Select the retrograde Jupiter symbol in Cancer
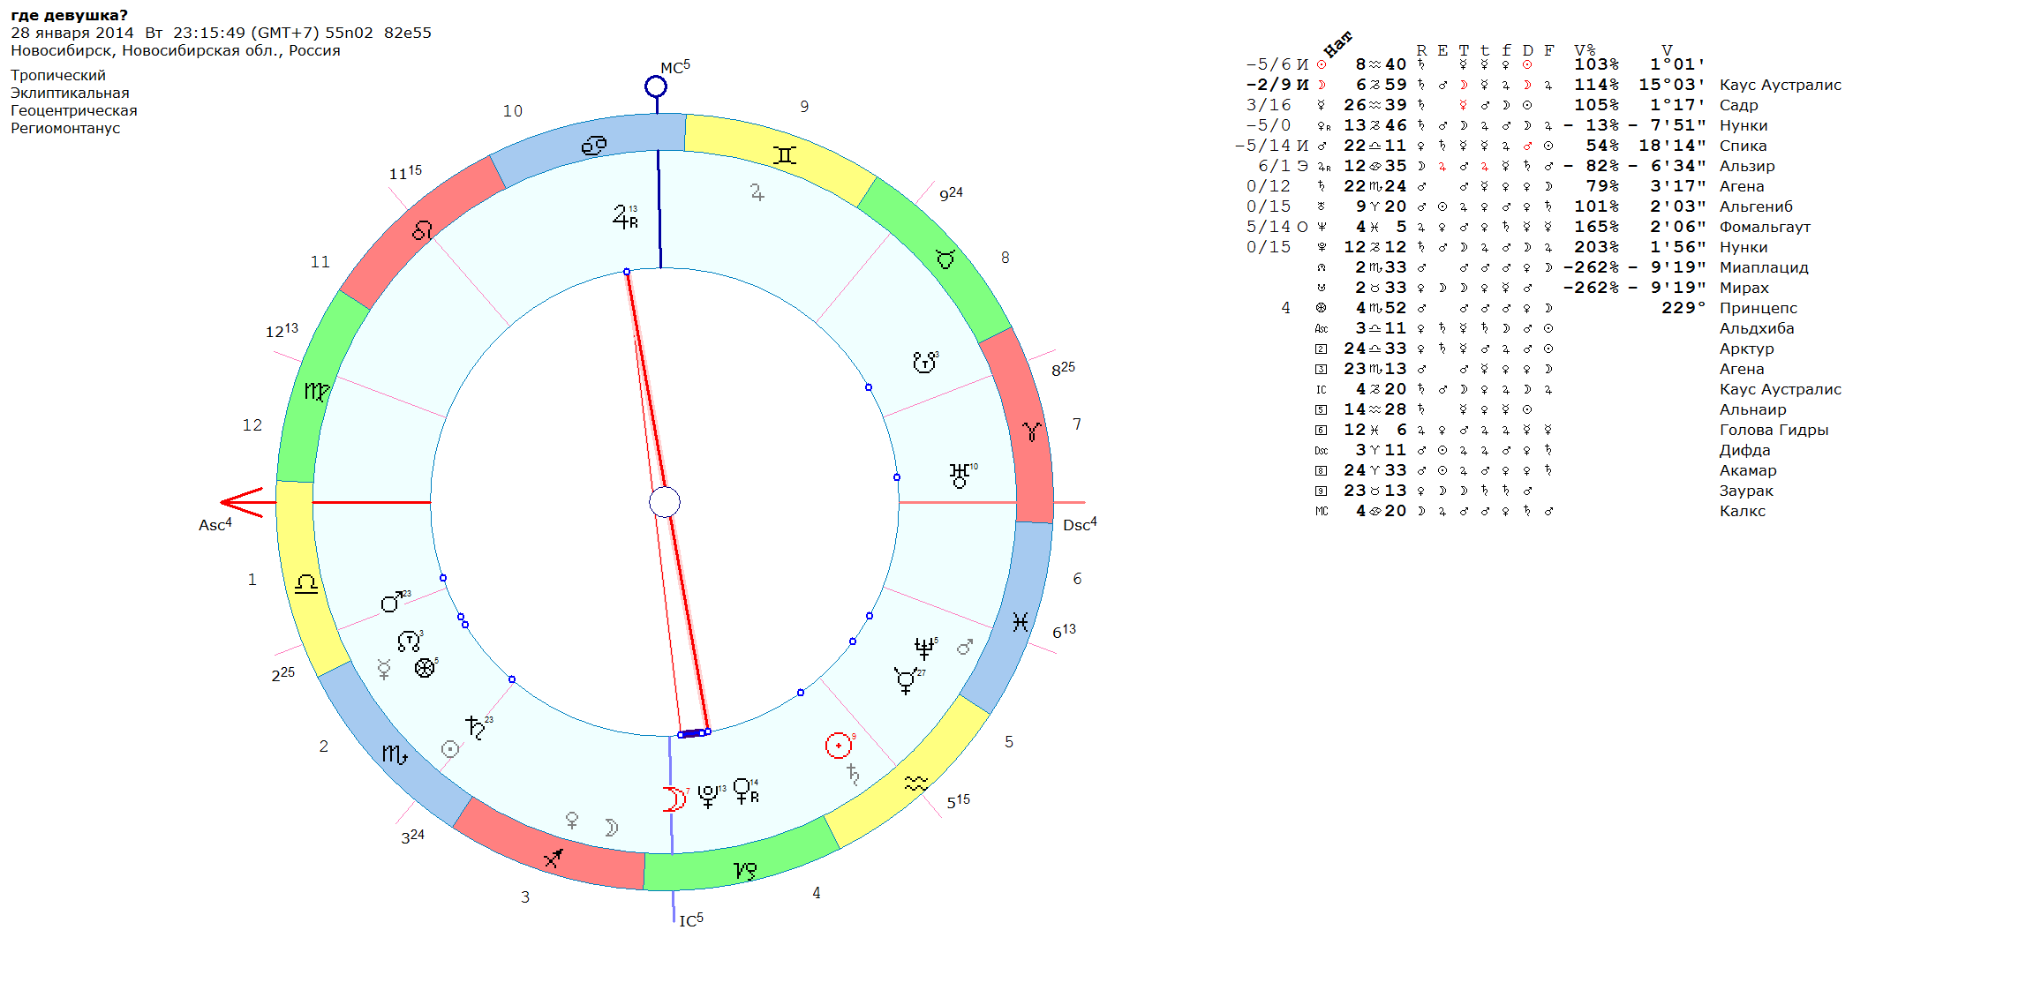Screen dimensions: 2026x1005 pos(625,216)
